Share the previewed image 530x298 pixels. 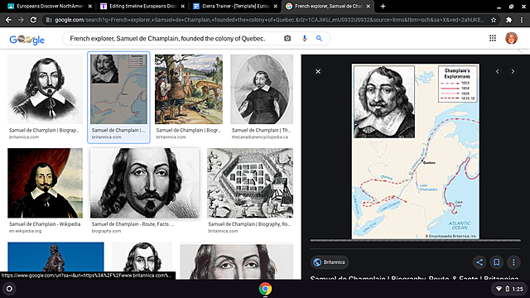pos(479,262)
